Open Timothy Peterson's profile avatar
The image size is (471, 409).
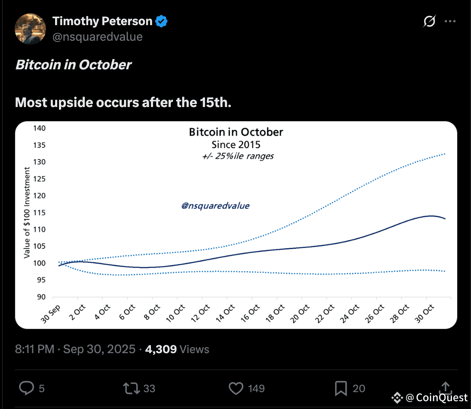point(30,29)
